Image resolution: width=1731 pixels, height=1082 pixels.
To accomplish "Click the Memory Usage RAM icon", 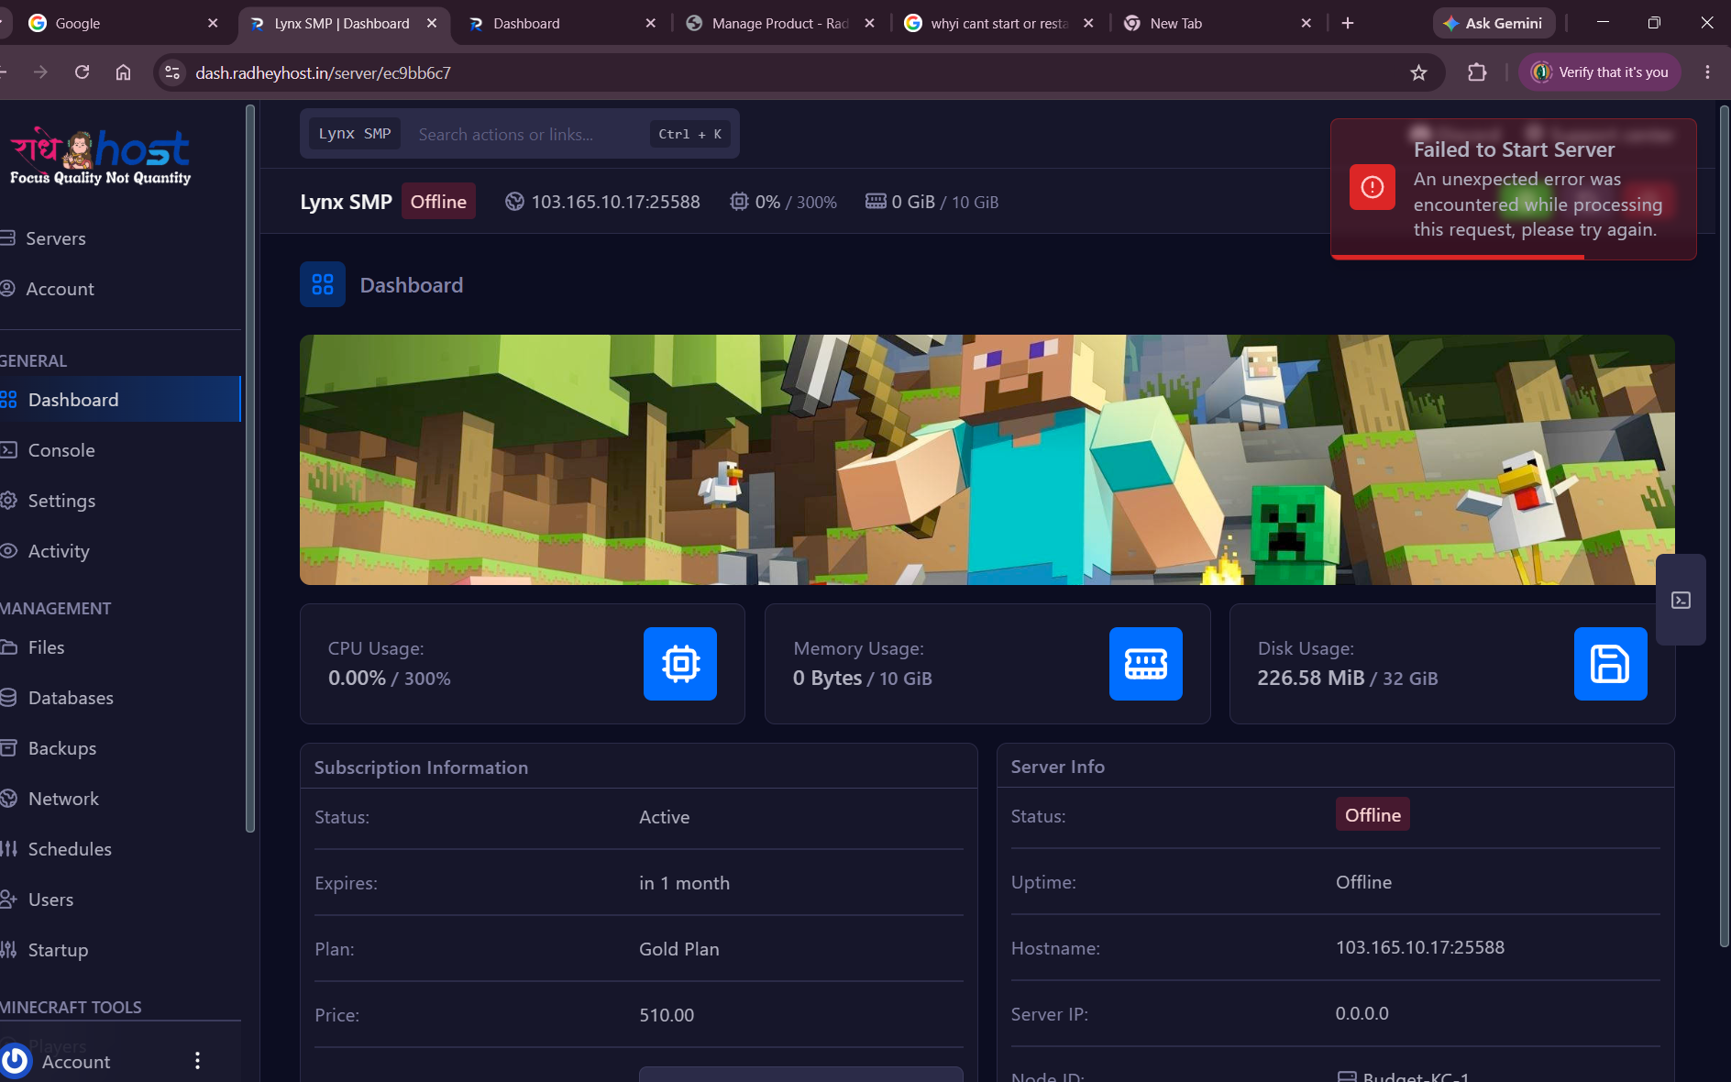I will point(1146,664).
